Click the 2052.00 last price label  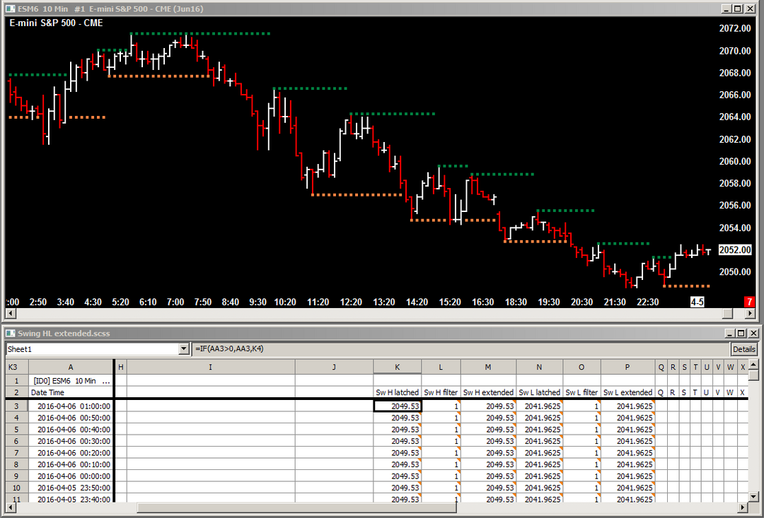click(734, 250)
